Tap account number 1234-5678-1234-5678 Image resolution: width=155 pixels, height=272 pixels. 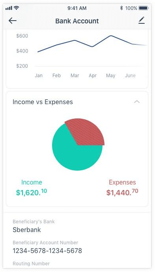(x=47, y=251)
